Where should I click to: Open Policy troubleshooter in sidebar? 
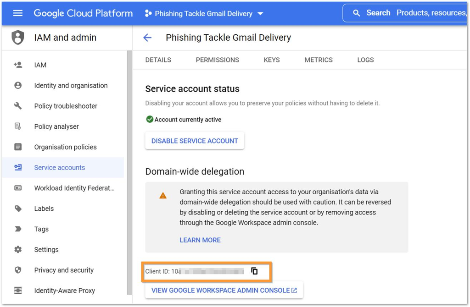[x=63, y=106]
